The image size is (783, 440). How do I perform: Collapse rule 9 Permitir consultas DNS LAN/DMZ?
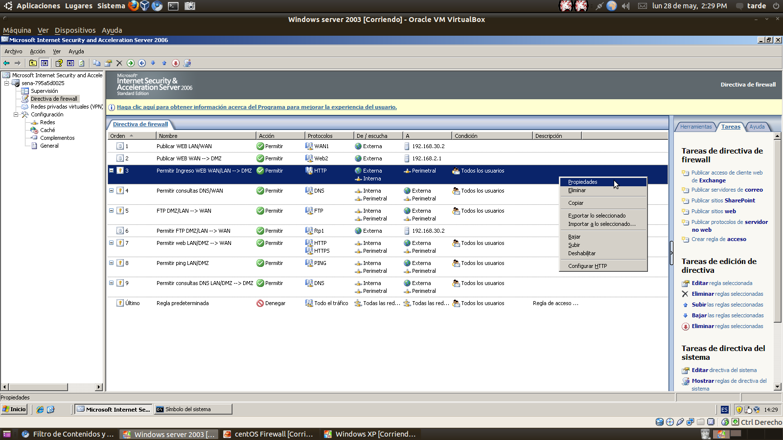(x=111, y=283)
